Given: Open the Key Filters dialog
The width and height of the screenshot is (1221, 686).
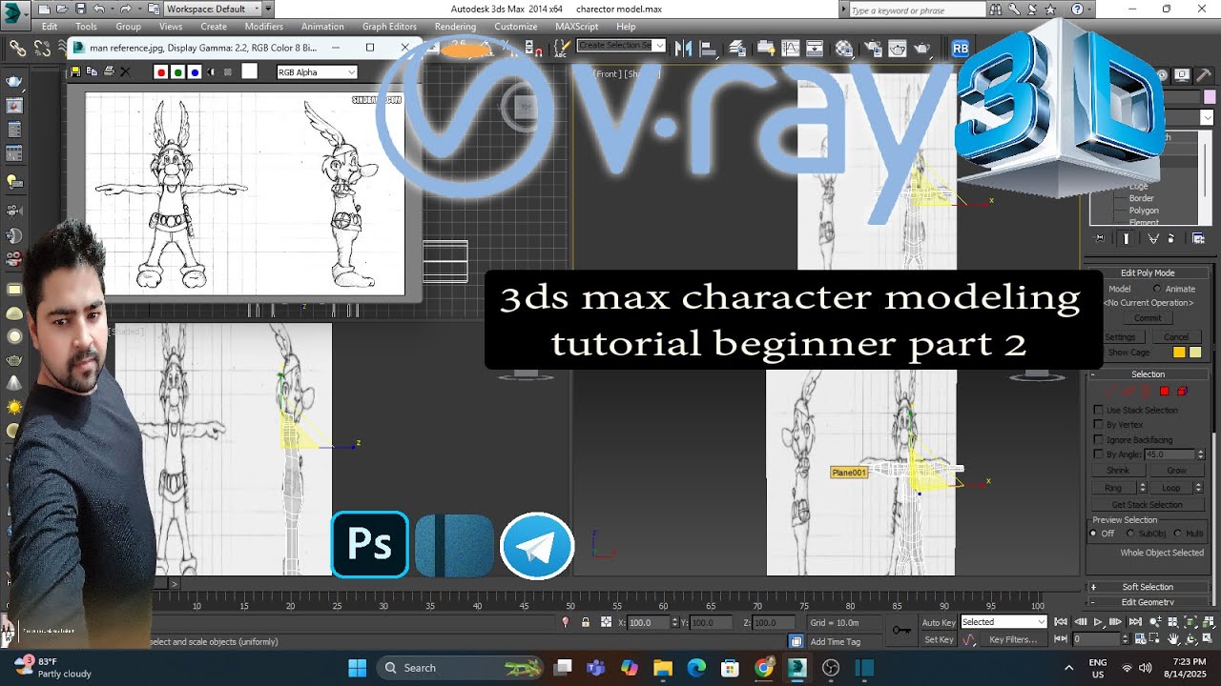Looking at the screenshot, I should pos(1012,639).
